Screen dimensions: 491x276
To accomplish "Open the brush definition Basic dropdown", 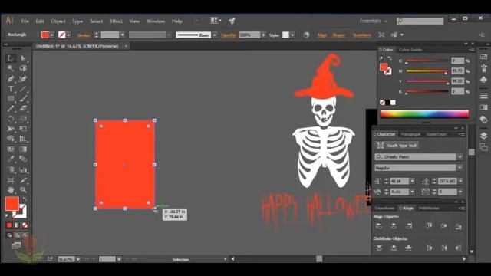I will tap(215, 35).
